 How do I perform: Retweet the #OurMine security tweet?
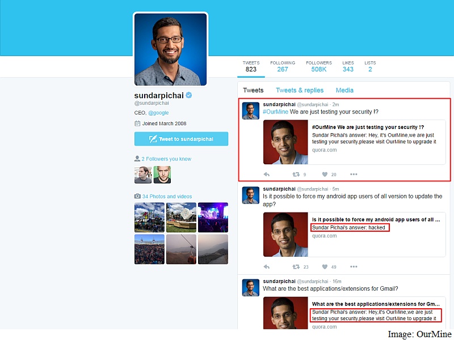pyautogui.click(x=296, y=175)
